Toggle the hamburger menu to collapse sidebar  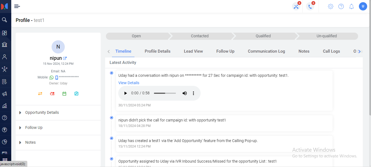click(17, 6)
